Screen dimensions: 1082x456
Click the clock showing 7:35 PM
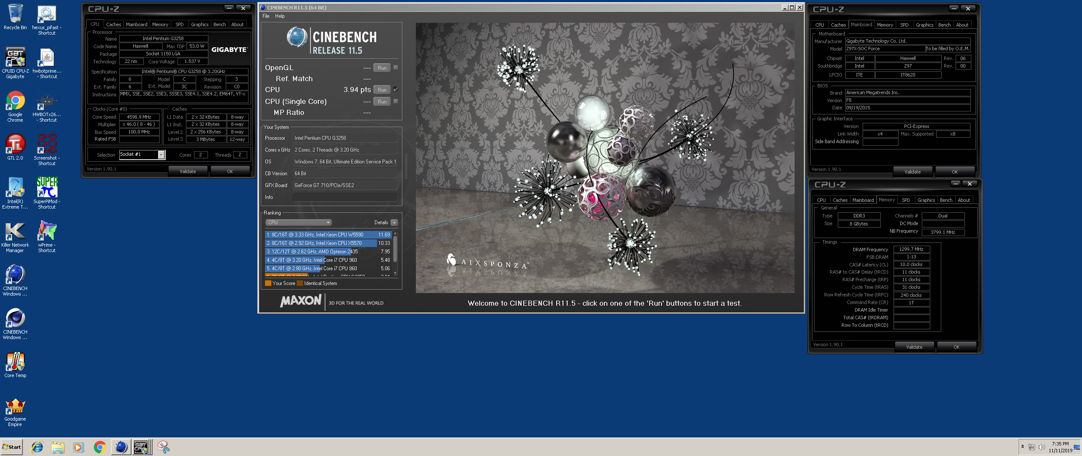(1060, 444)
